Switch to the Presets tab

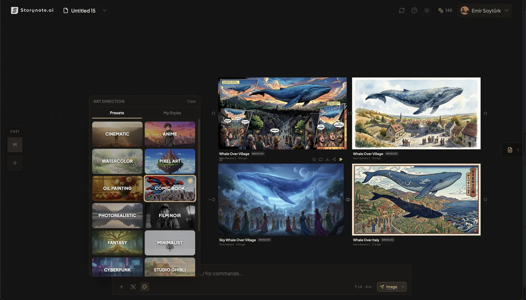tap(117, 113)
